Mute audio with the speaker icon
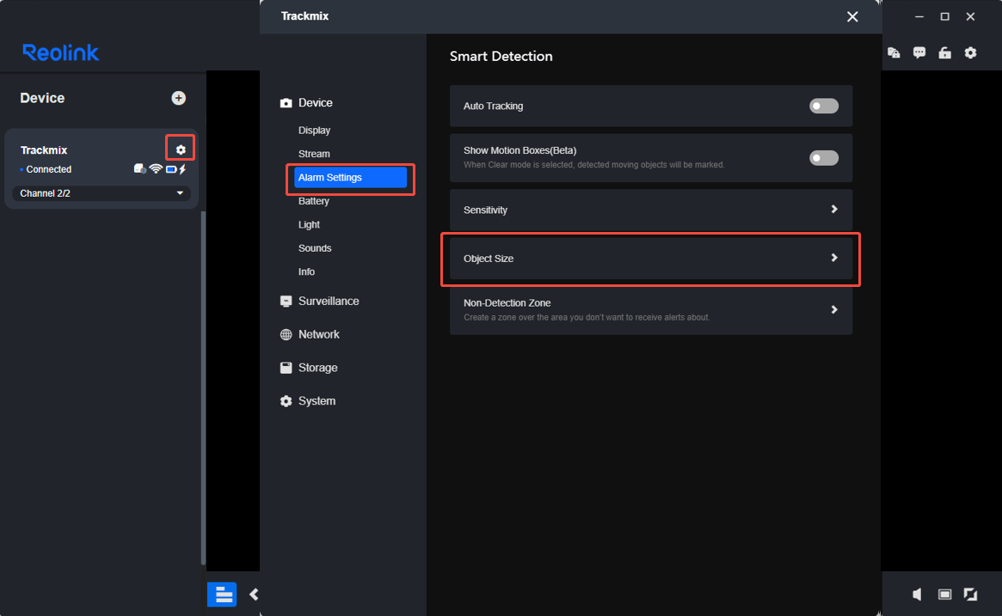Screen dimensions: 1002x616 tap(917, 595)
